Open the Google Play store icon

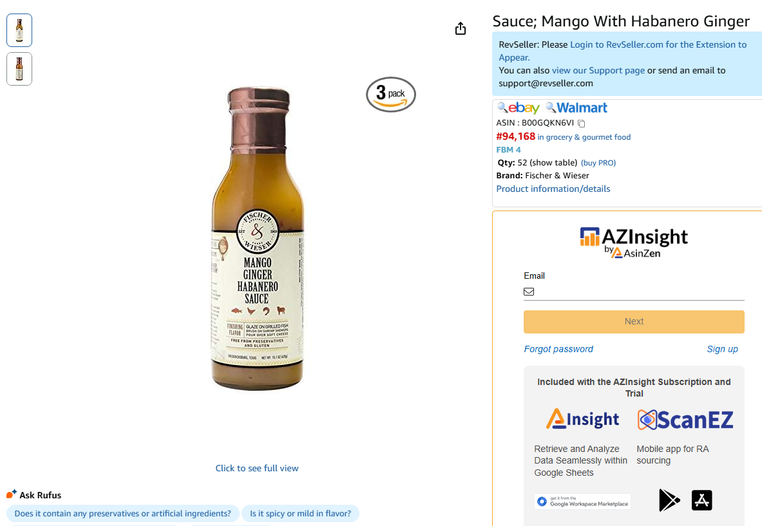point(669,500)
